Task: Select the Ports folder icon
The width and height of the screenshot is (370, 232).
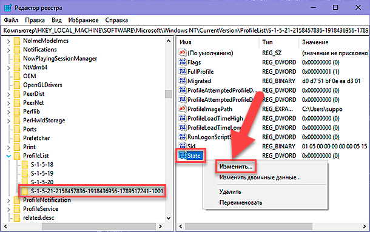Action: point(17,129)
